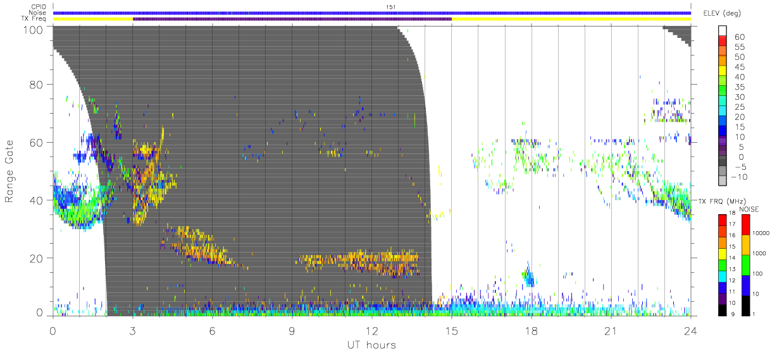Click the '45' label on the ELEV color bar

pos(741,67)
